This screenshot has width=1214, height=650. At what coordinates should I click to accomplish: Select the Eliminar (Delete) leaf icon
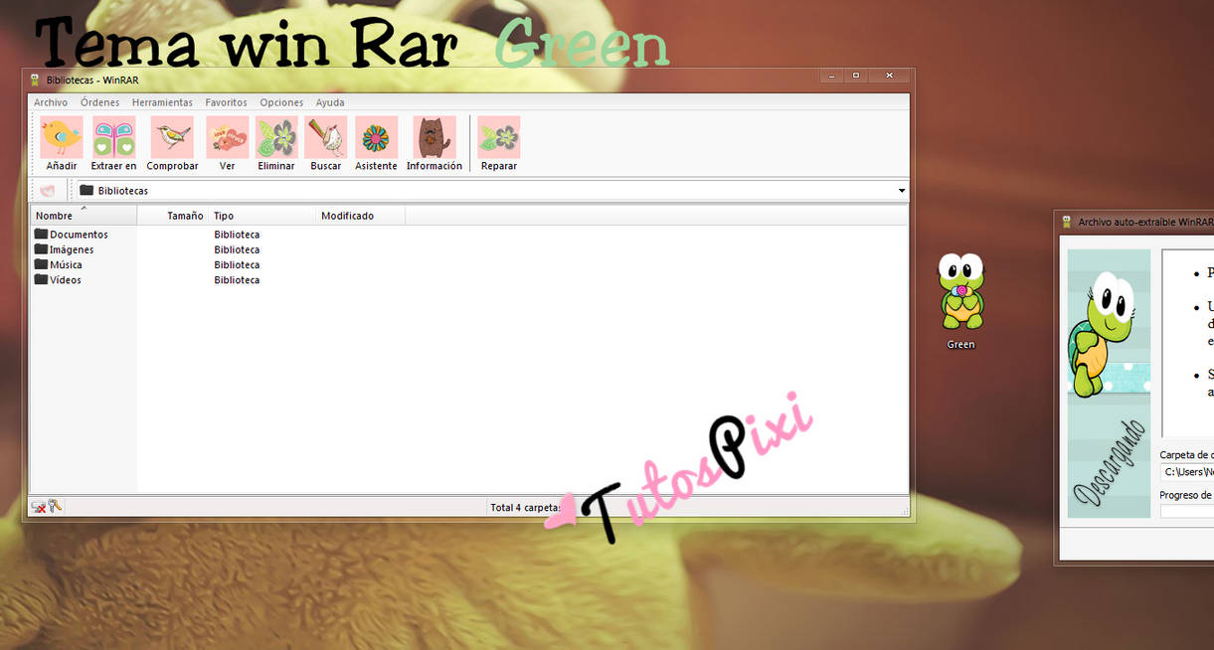(275, 137)
